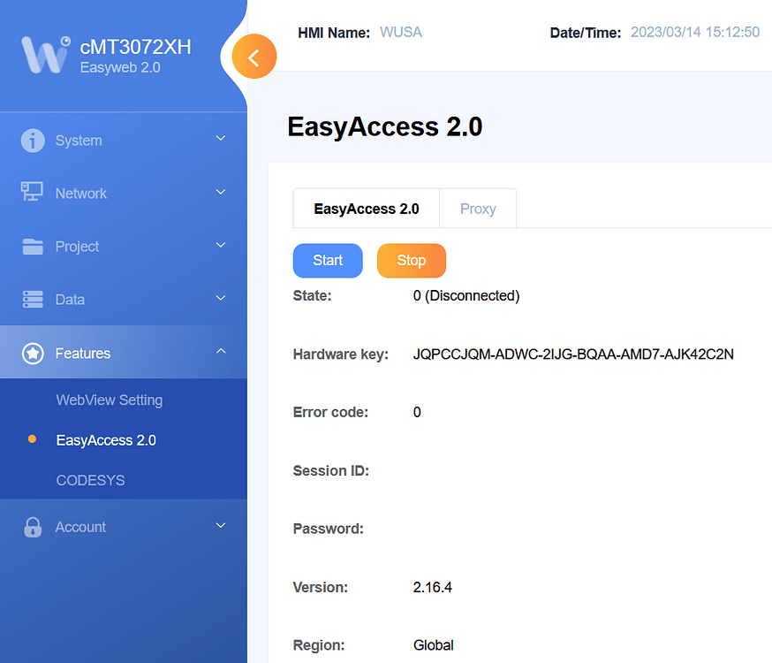Select the EasyAccess 2.0 tab
The height and width of the screenshot is (663, 772).
(366, 208)
